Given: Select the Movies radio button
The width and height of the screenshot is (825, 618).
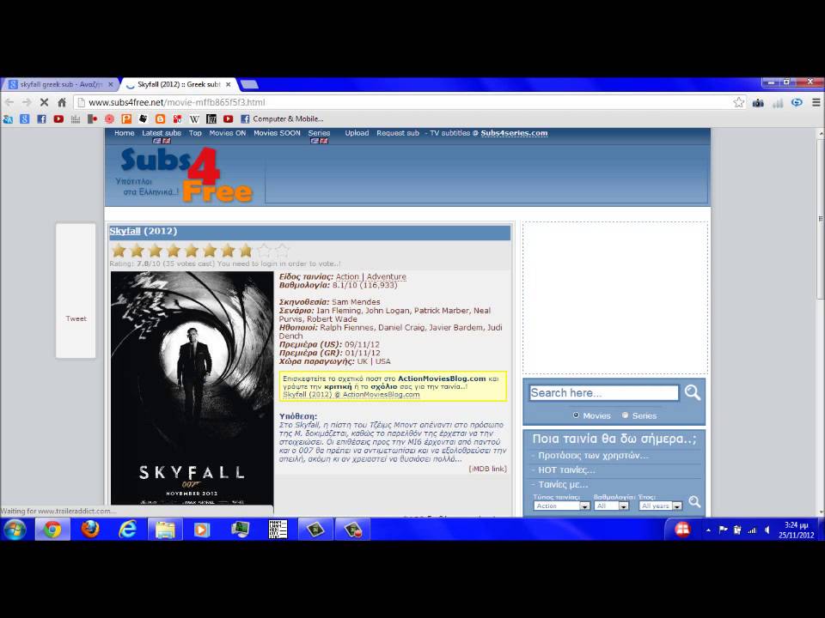Looking at the screenshot, I should point(576,415).
